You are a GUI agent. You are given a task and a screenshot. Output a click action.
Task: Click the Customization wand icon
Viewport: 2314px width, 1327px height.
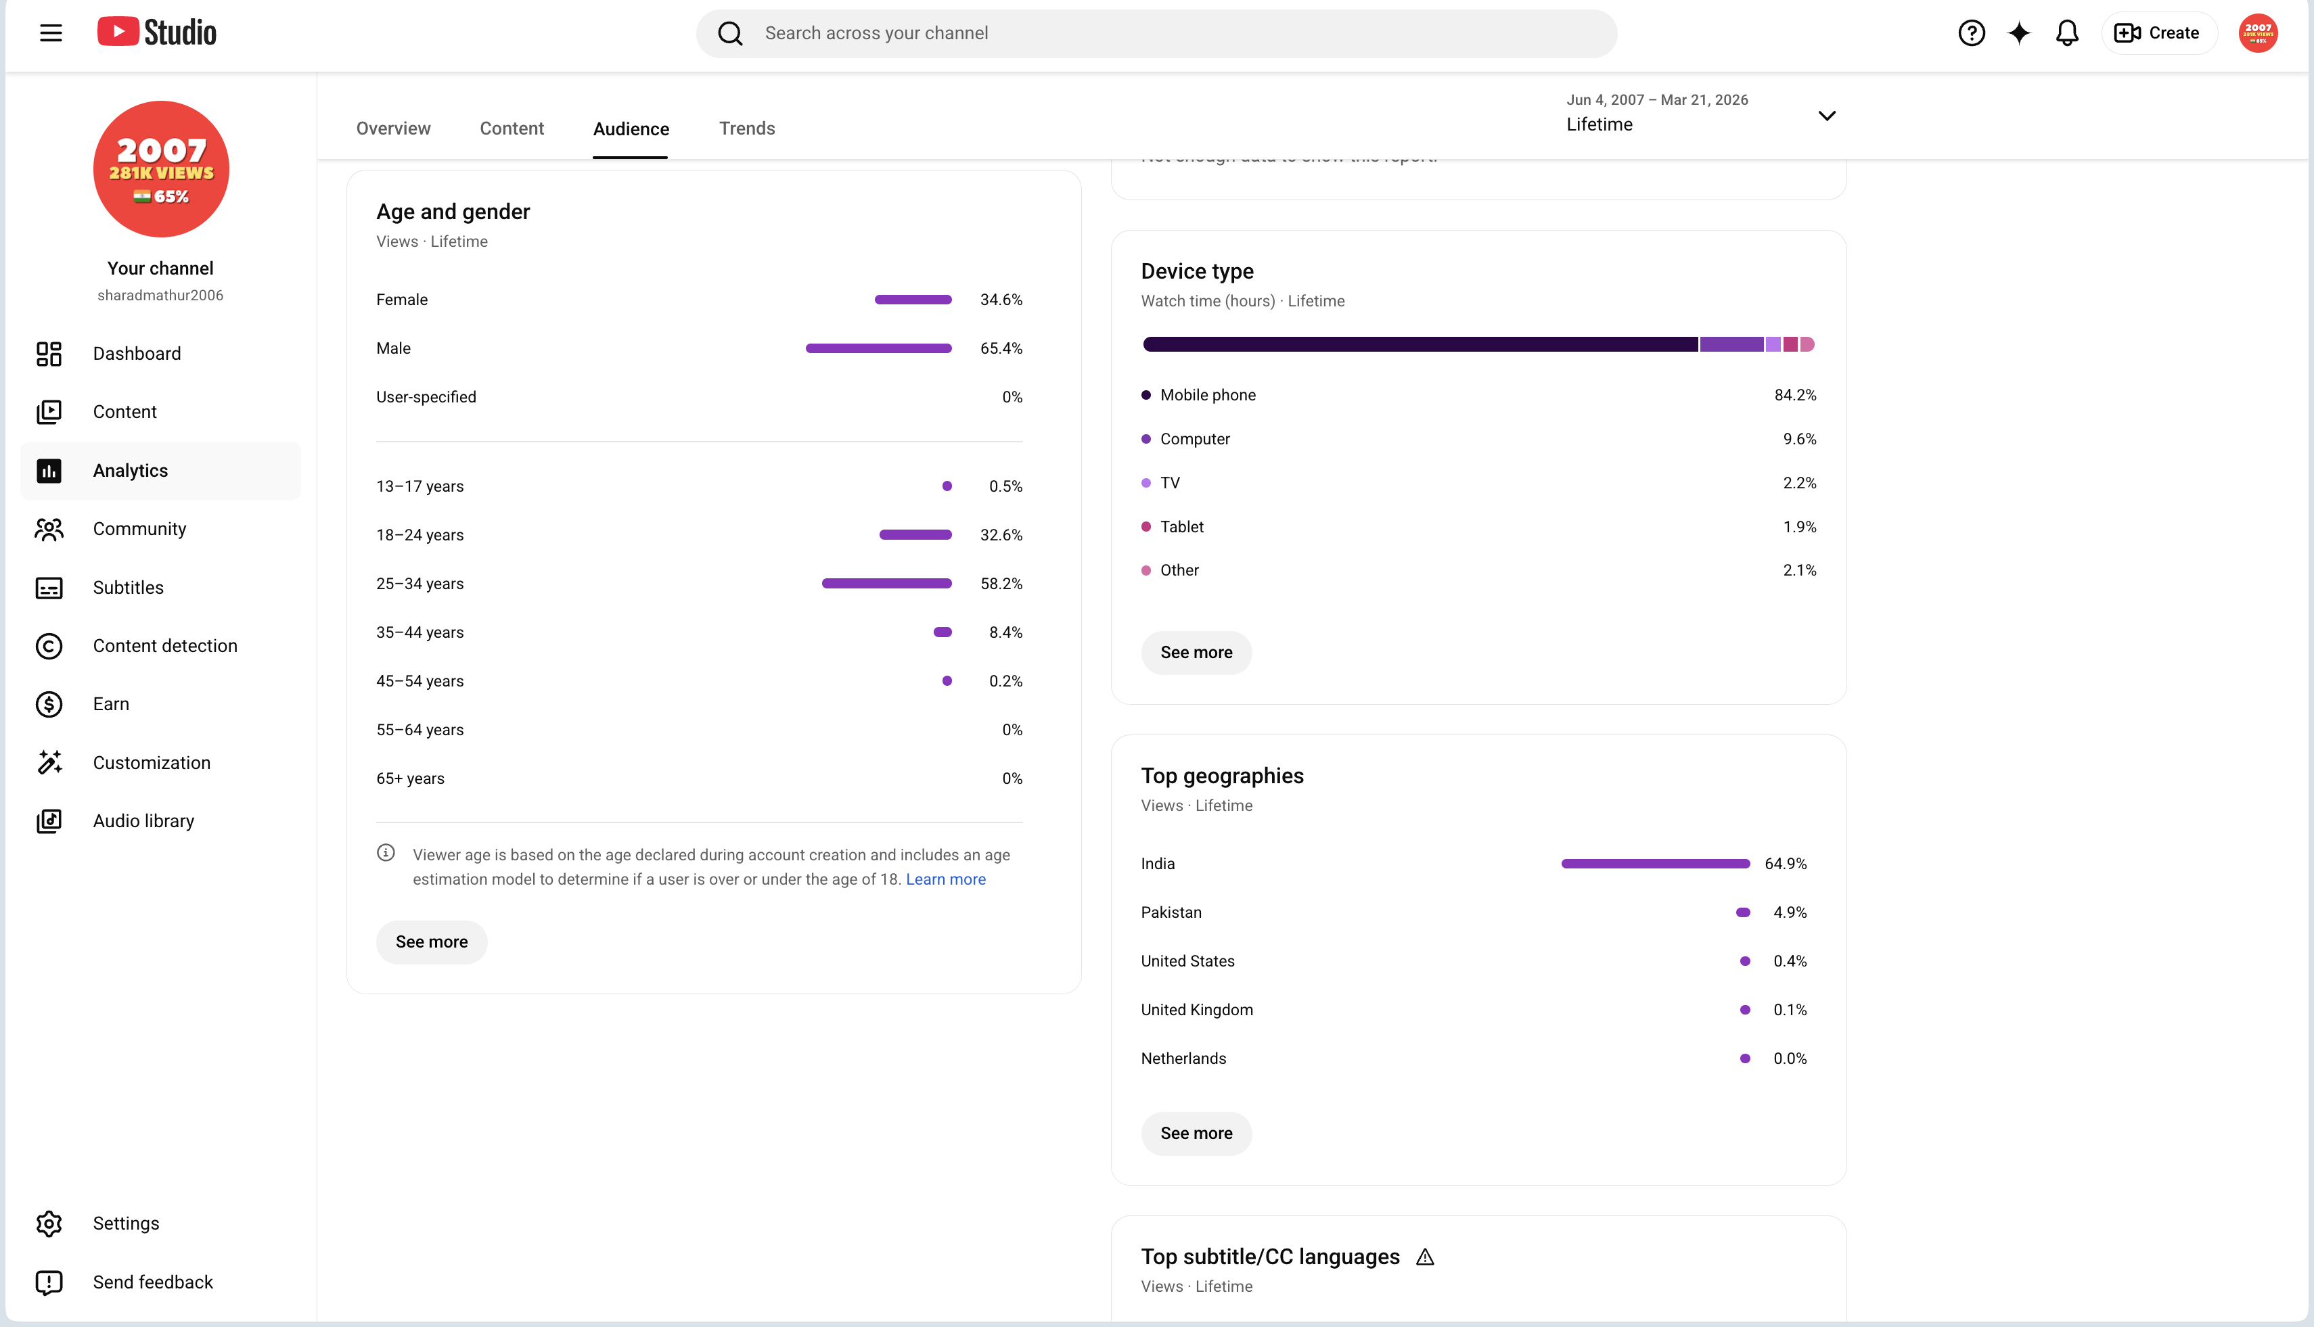(49, 763)
